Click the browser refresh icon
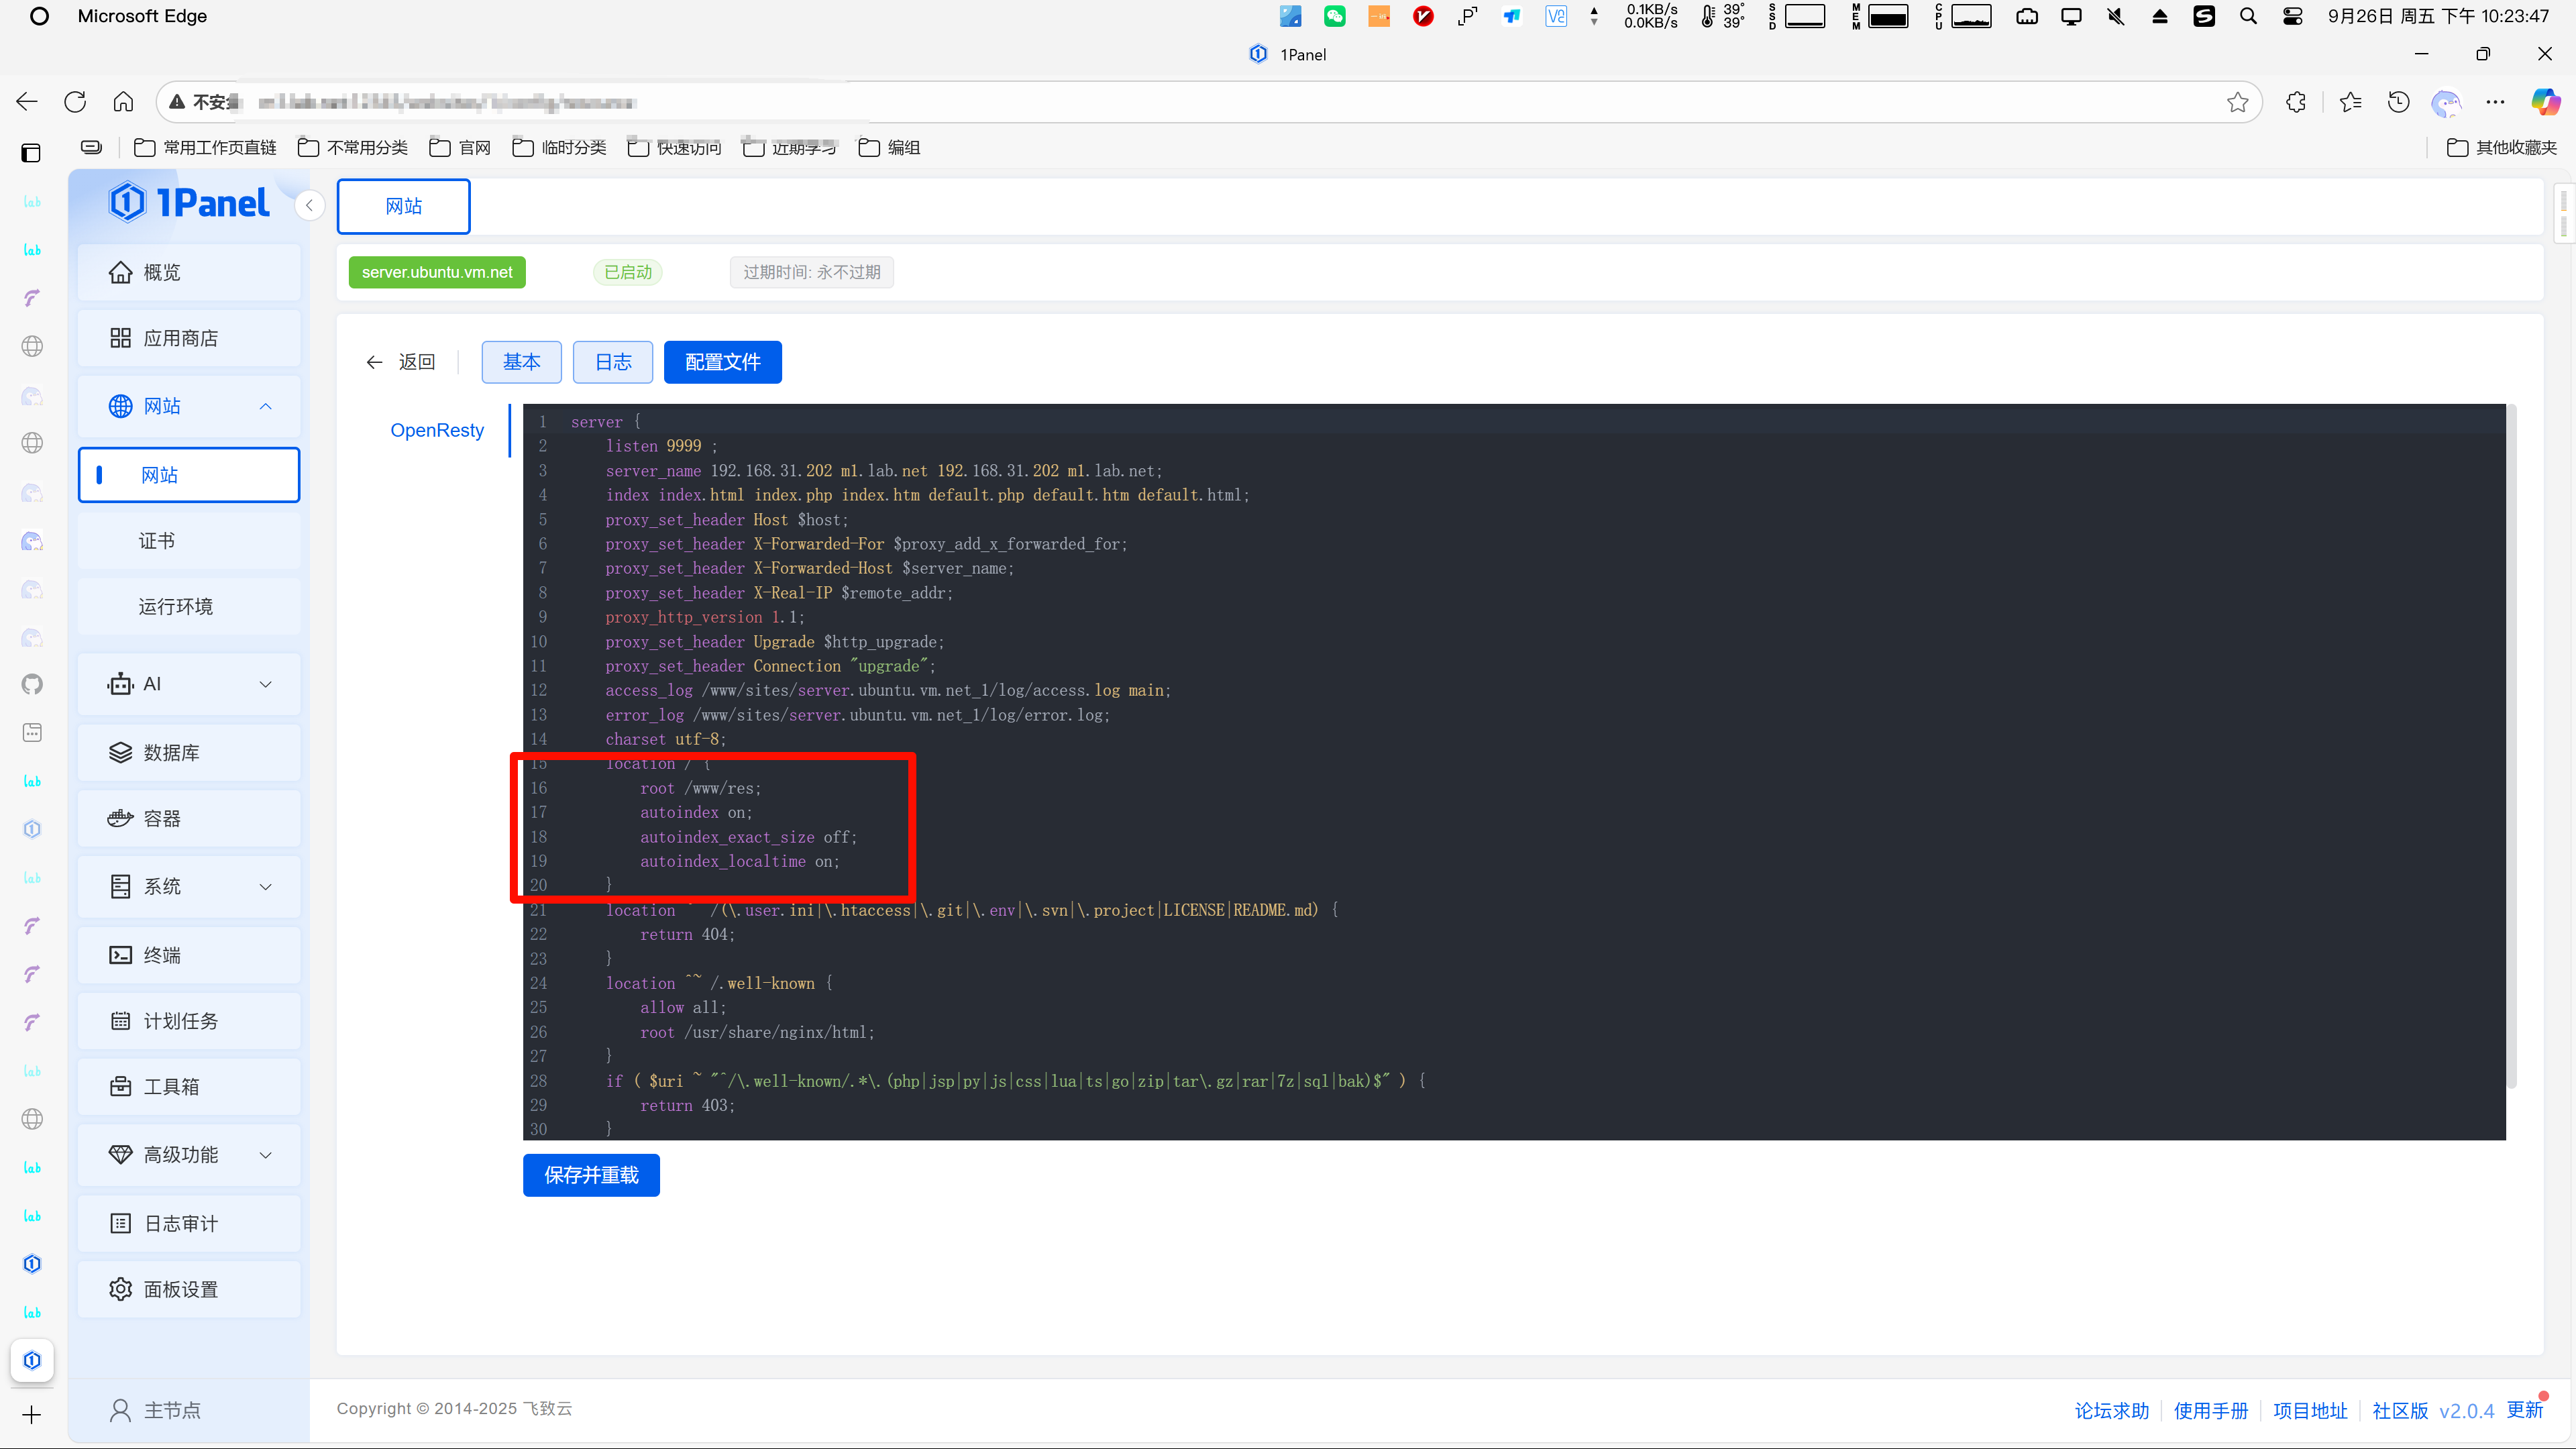 tap(75, 102)
